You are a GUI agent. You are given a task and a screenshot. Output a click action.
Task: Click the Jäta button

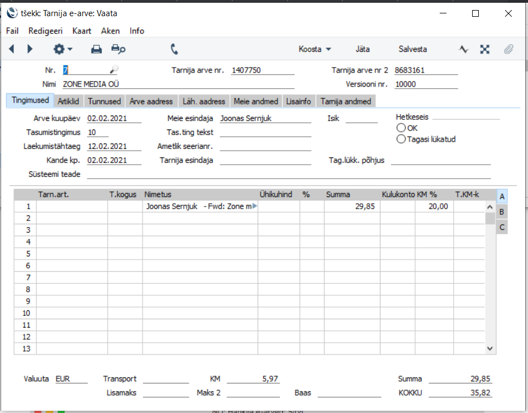click(363, 49)
